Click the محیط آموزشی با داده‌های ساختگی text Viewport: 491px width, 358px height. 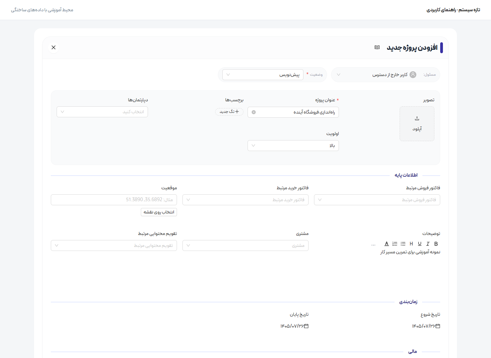[x=42, y=10]
